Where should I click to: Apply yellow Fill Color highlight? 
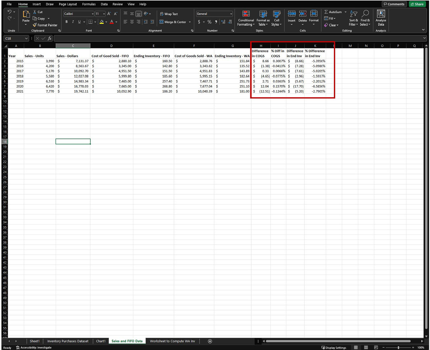(x=101, y=22)
